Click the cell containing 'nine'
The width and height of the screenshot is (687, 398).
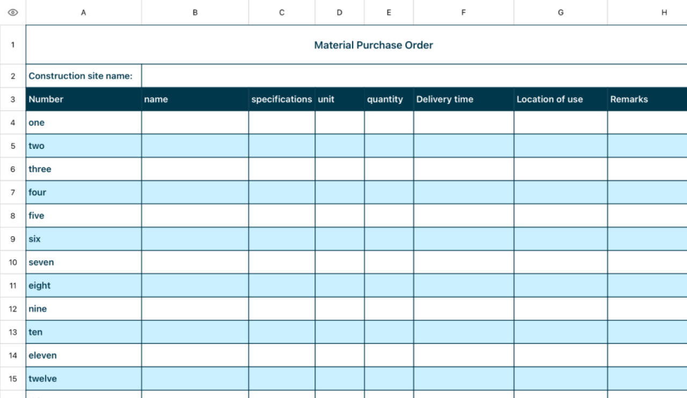coord(84,309)
